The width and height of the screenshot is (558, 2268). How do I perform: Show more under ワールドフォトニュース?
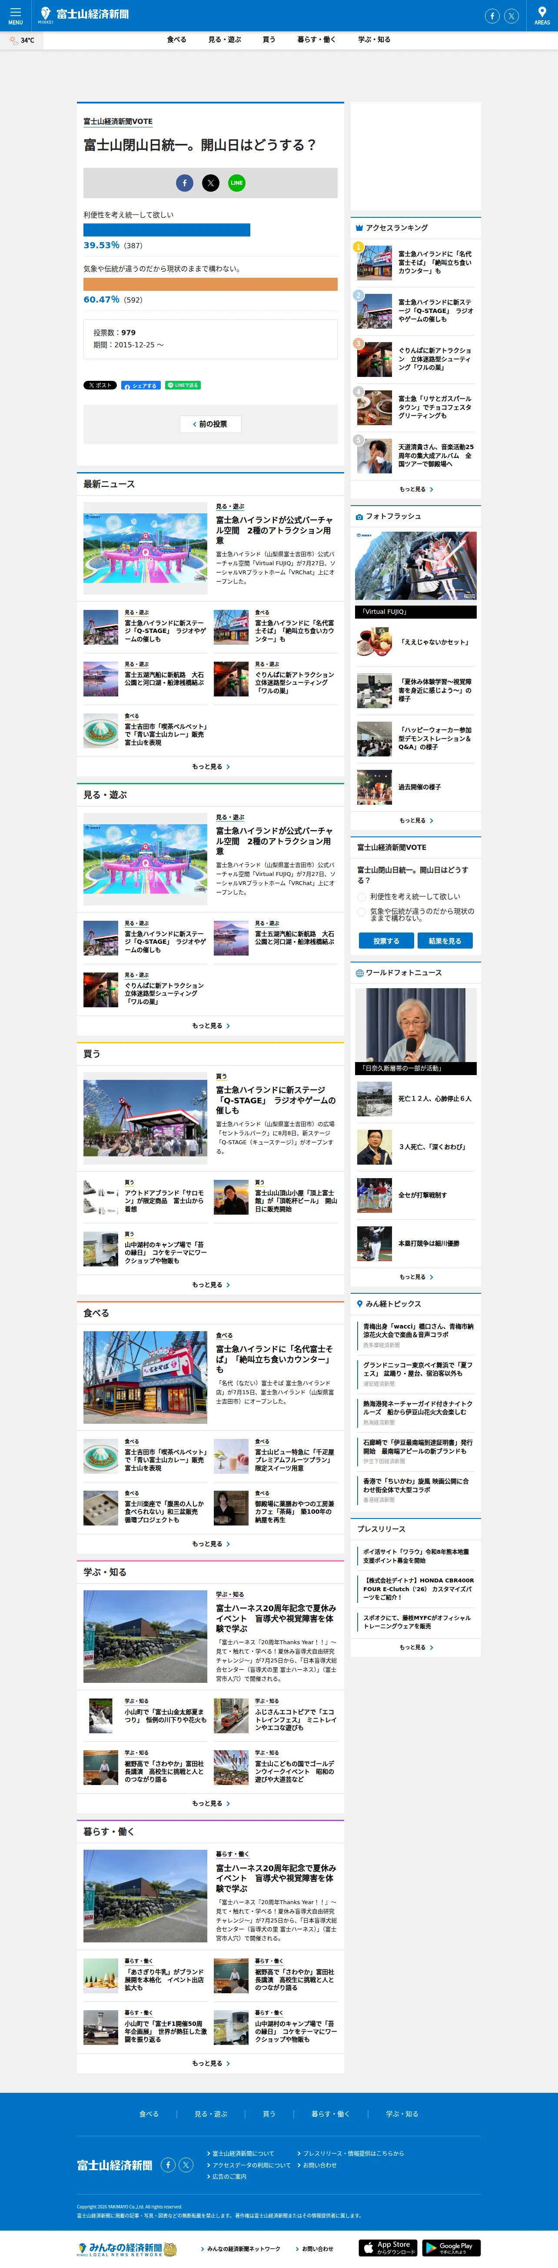point(416,1277)
